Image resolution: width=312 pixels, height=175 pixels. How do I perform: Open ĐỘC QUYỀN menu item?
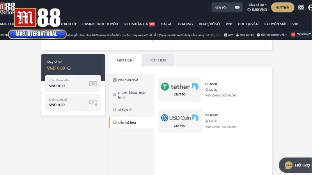pos(248,24)
